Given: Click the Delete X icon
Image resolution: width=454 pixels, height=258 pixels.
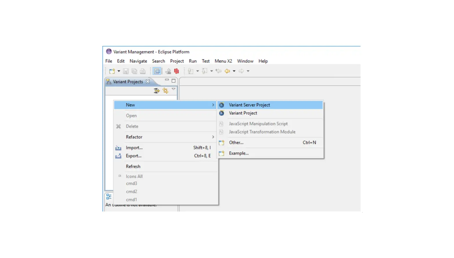Looking at the screenshot, I should coord(118,126).
